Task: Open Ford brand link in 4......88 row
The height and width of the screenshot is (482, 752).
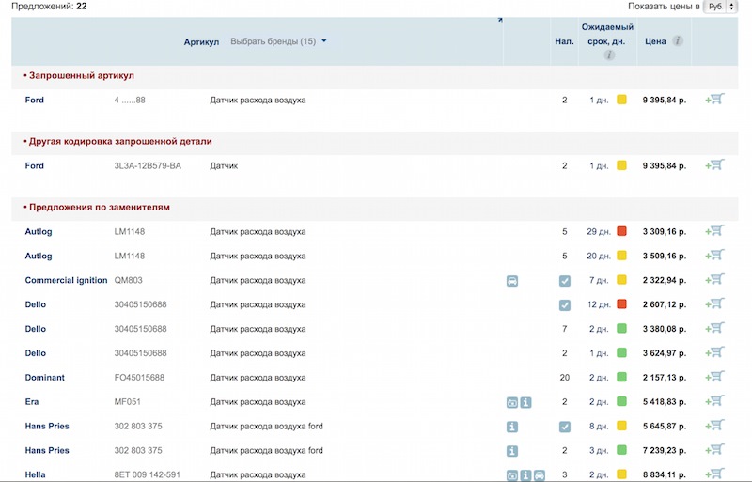Action: (35, 100)
